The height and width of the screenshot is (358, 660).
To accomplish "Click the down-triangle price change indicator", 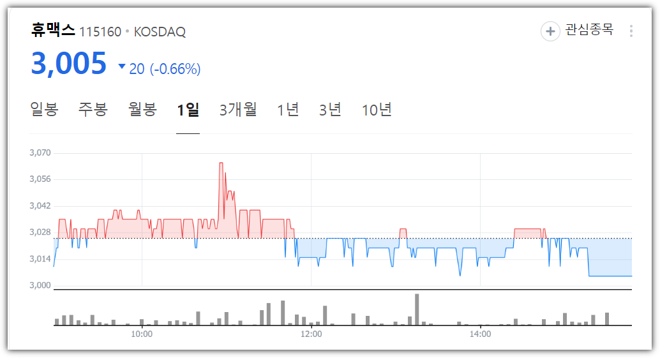I will [122, 66].
